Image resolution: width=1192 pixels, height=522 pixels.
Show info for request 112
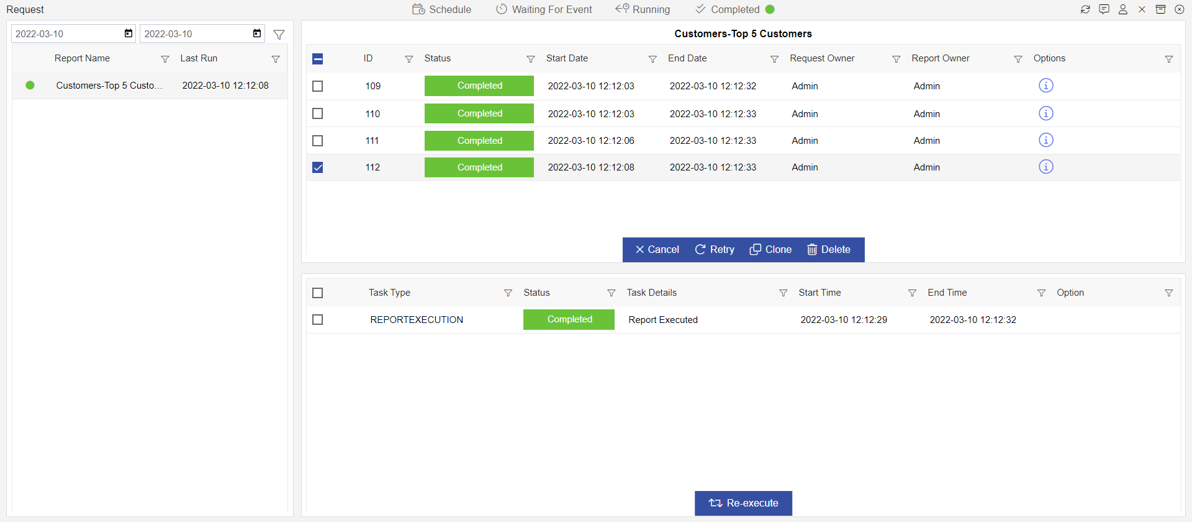point(1046,167)
